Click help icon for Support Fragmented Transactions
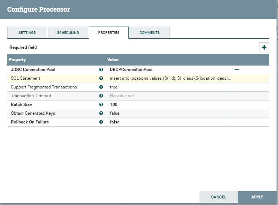 coord(101,87)
